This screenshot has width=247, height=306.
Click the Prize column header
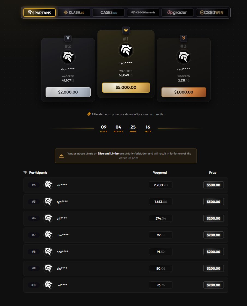[x=213, y=173]
